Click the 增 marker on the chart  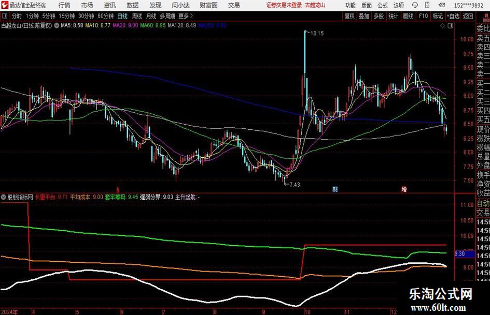(x=404, y=189)
